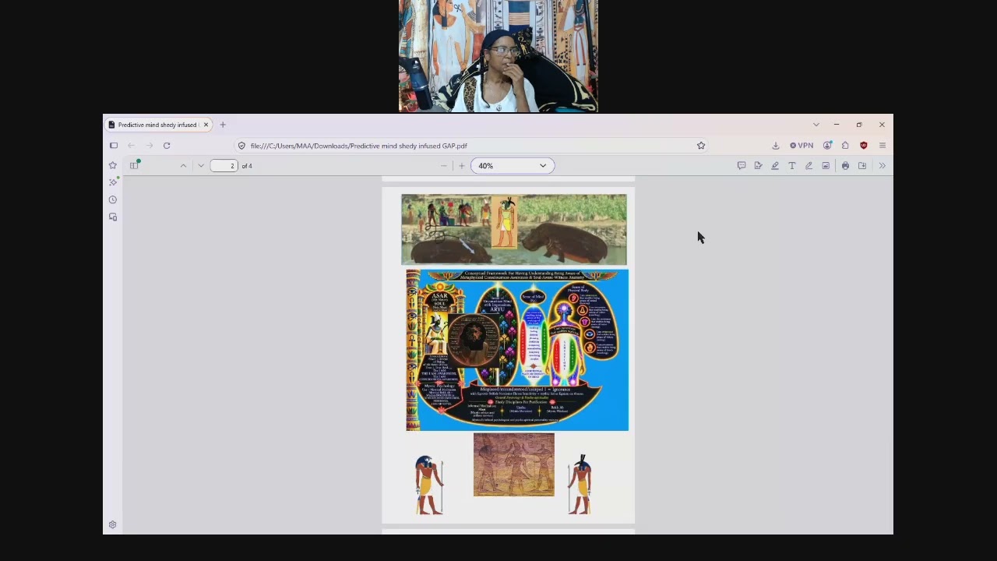
Task: Go back to previous page
Action: [x=132, y=146]
